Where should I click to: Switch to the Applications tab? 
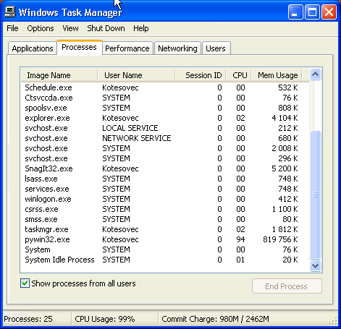point(33,48)
